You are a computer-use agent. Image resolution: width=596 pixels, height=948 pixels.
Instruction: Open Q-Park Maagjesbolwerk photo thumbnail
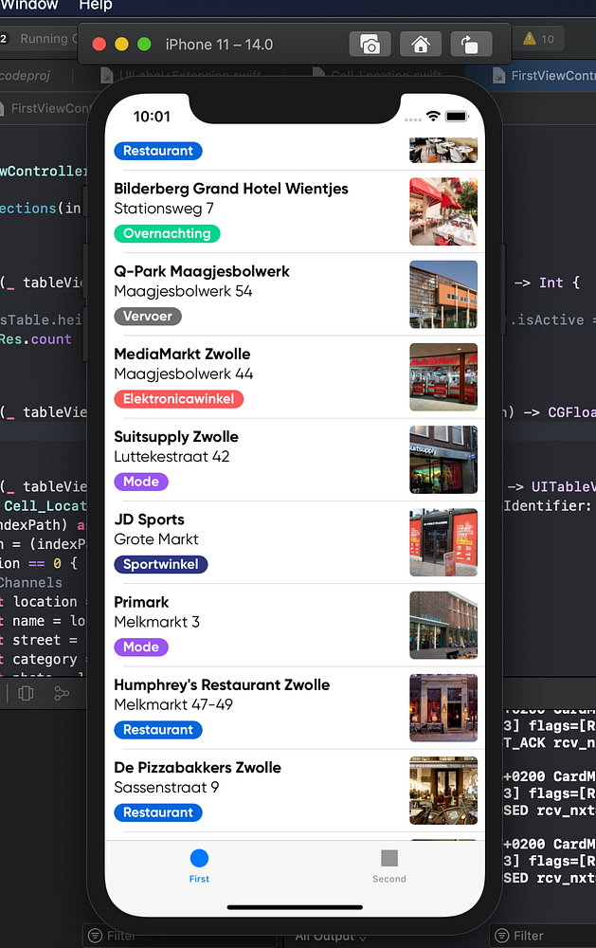(x=443, y=295)
